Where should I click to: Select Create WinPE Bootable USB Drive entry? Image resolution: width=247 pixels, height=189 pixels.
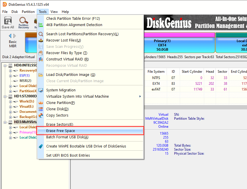(x=86, y=146)
